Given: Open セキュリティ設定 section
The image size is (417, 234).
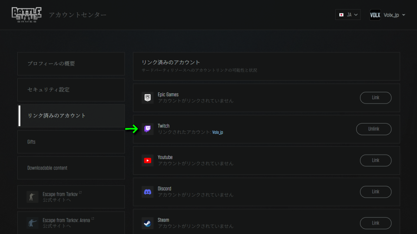Looking at the screenshot, I should pos(71,90).
